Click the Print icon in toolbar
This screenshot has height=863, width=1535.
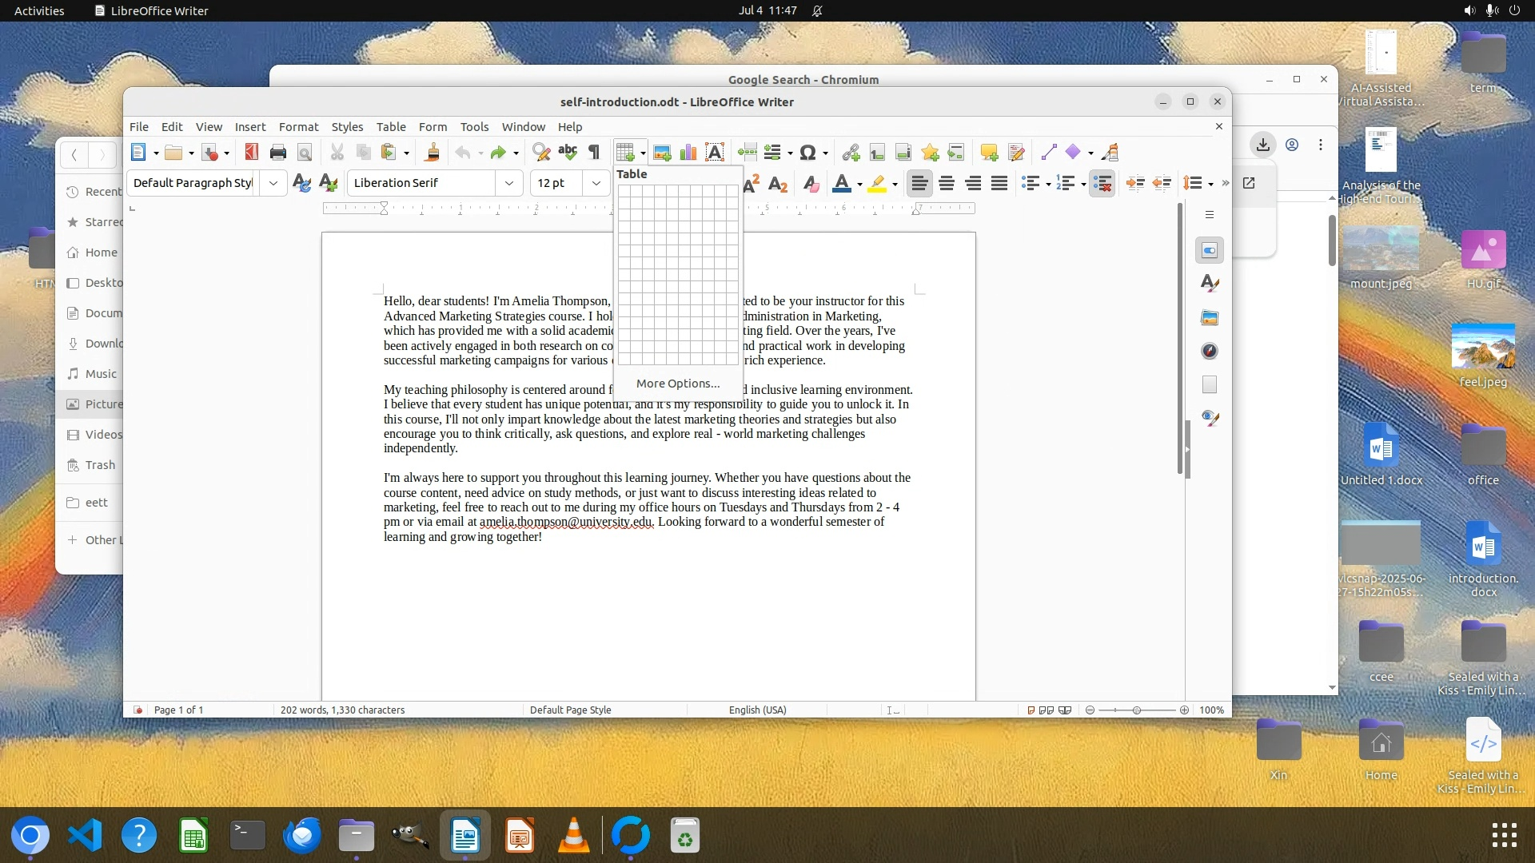pos(278,152)
